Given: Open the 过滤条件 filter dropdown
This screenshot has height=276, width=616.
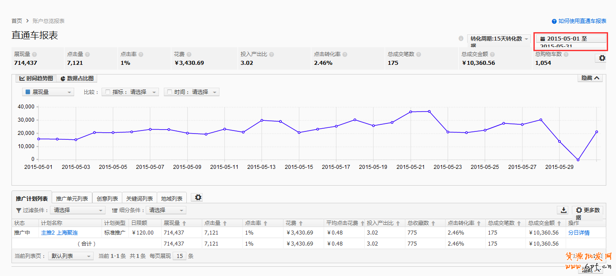Looking at the screenshot, I should click(x=77, y=210).
